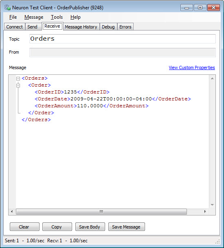Screen dimensions: 224x248
Task: Switch to the Send tab
Action: point(32,27)
